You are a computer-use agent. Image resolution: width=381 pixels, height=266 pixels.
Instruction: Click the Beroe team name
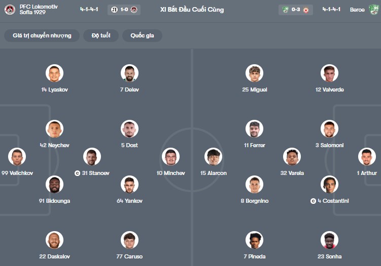pyautogui.click(x=357, y=10)
